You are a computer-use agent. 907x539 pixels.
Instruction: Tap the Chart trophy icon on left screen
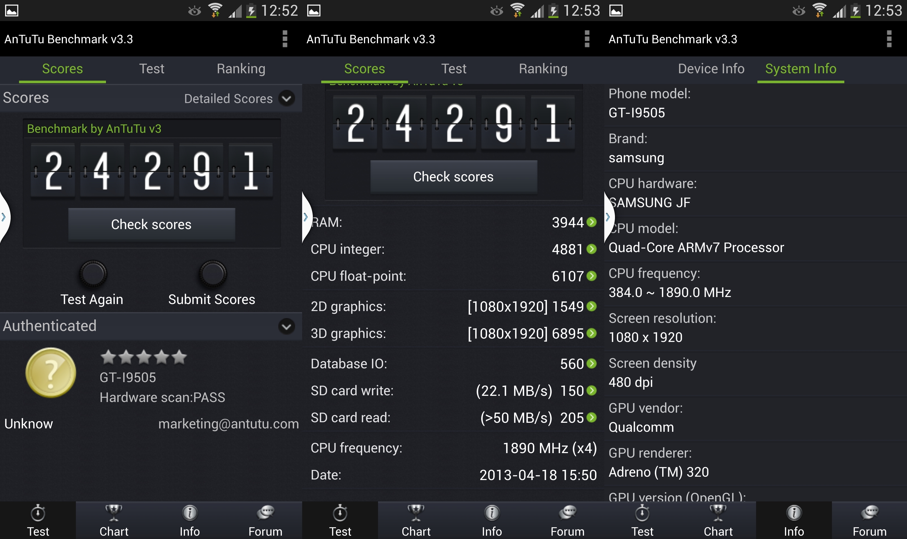(114, 513)
